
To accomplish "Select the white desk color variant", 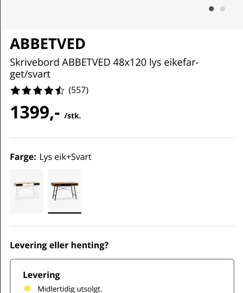I will pyautogui.click(x=26, y=191).
